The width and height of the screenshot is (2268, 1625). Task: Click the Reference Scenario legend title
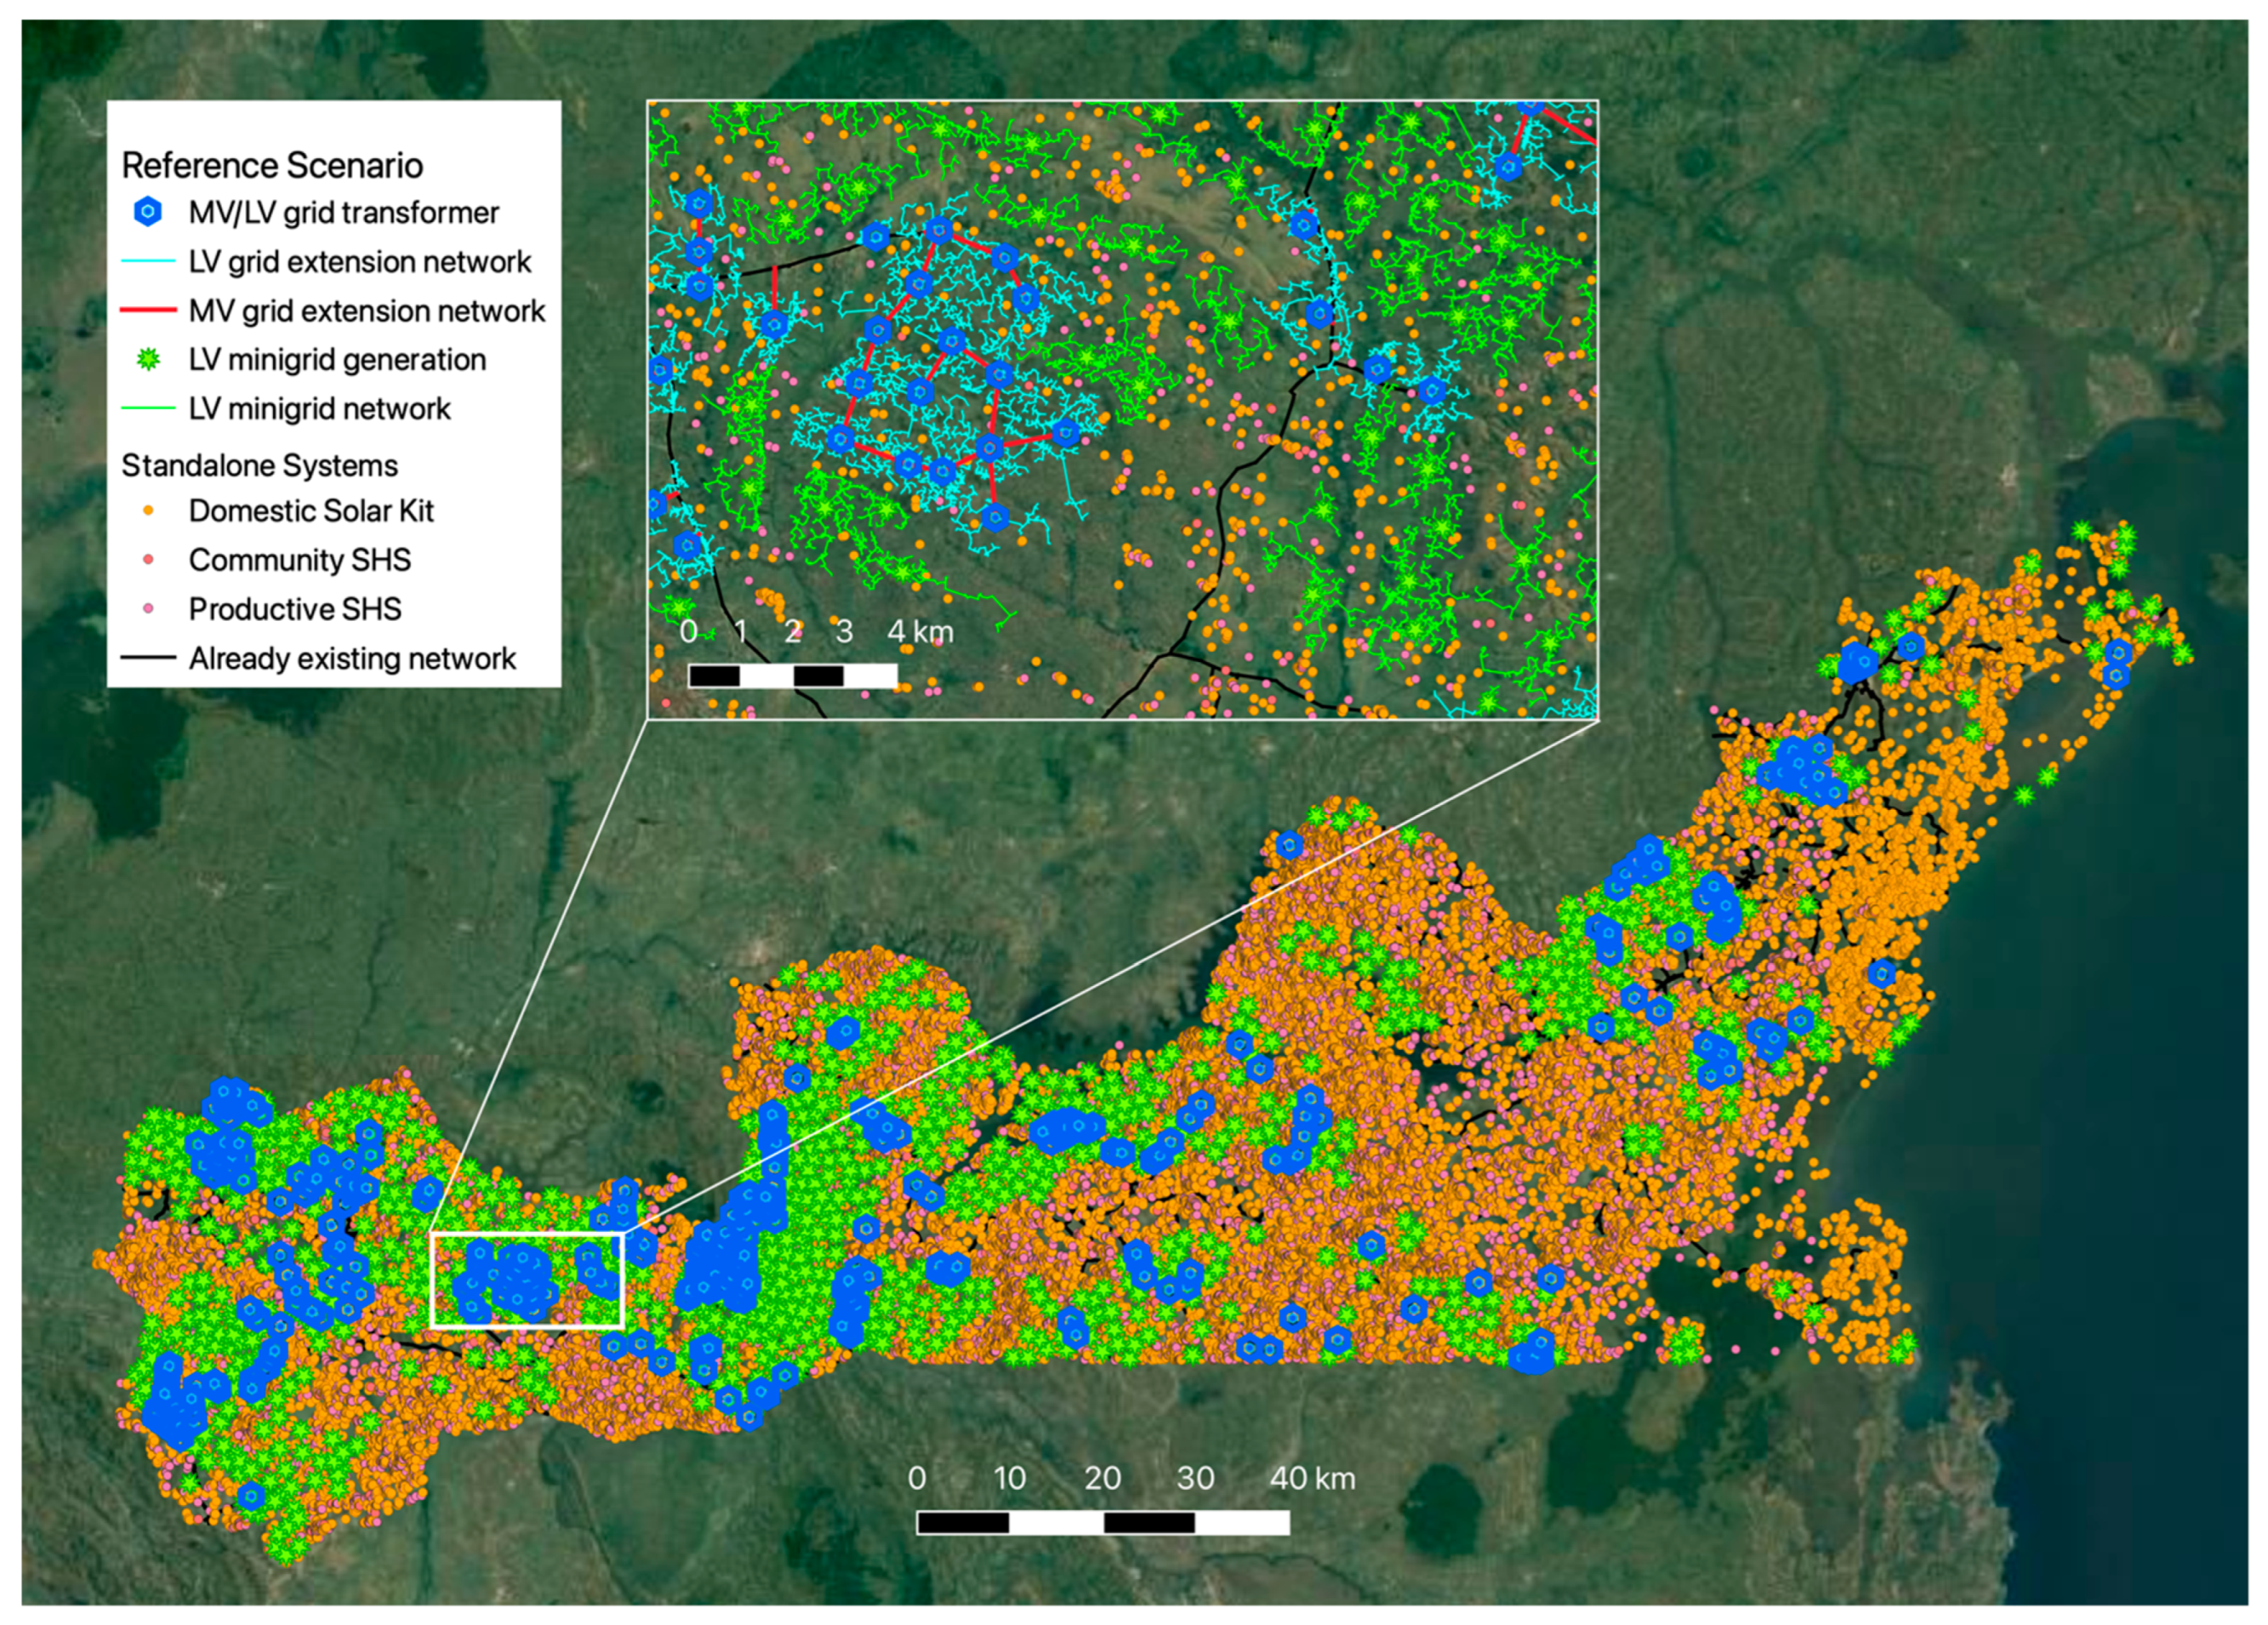pos(272,165)
